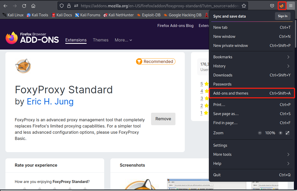Click the Firefox Browser Add-ons logo
The height and width of the screenshot is (191, 297).
point(32,38)
